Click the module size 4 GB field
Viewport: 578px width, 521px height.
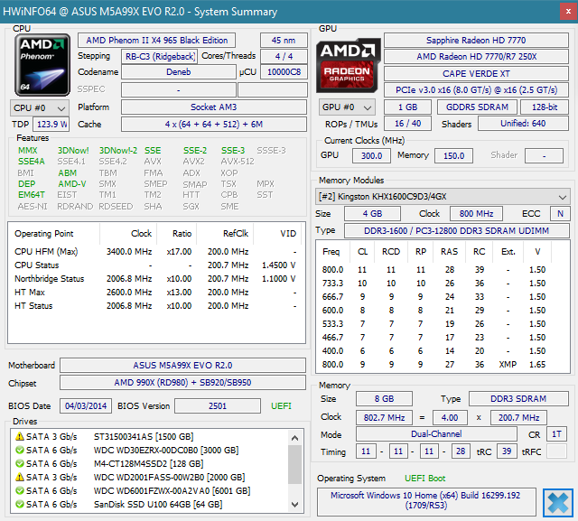point(372,214)
